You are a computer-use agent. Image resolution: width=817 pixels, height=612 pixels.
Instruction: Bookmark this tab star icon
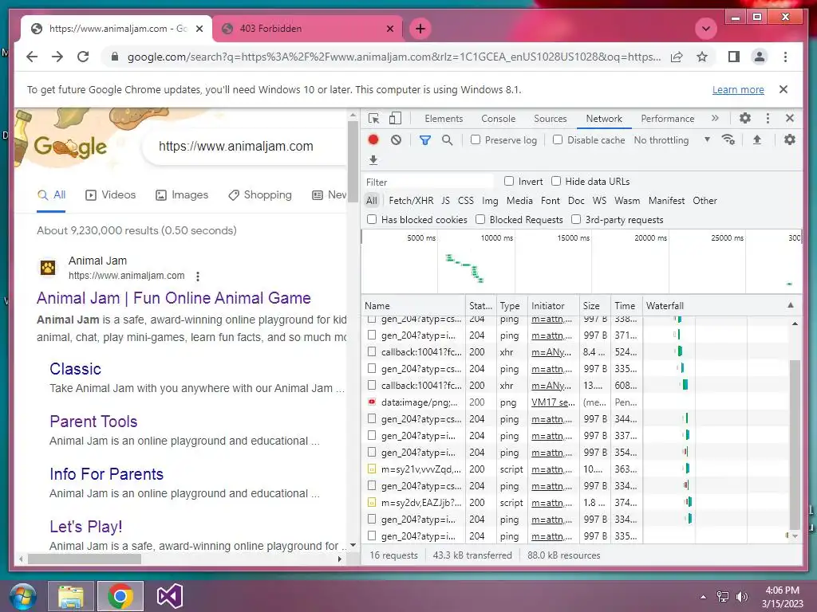[x=702, y=57]
